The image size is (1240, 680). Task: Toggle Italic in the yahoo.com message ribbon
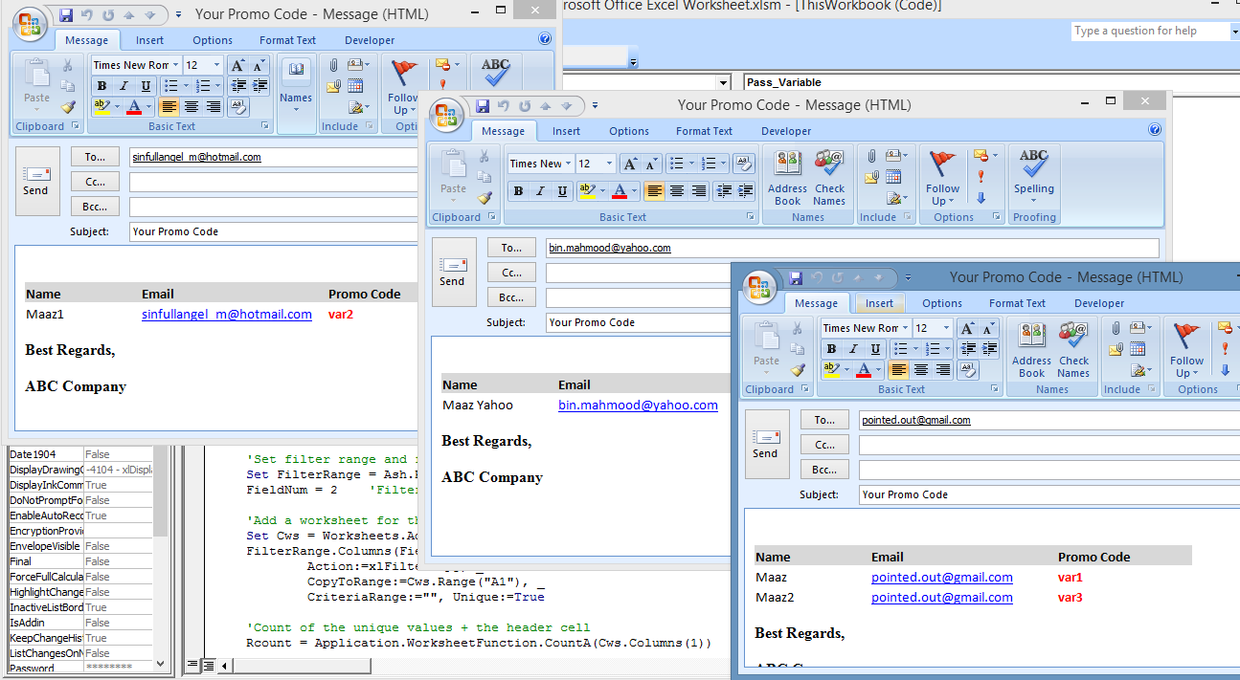pyautogui.click(x=540, y=191)
